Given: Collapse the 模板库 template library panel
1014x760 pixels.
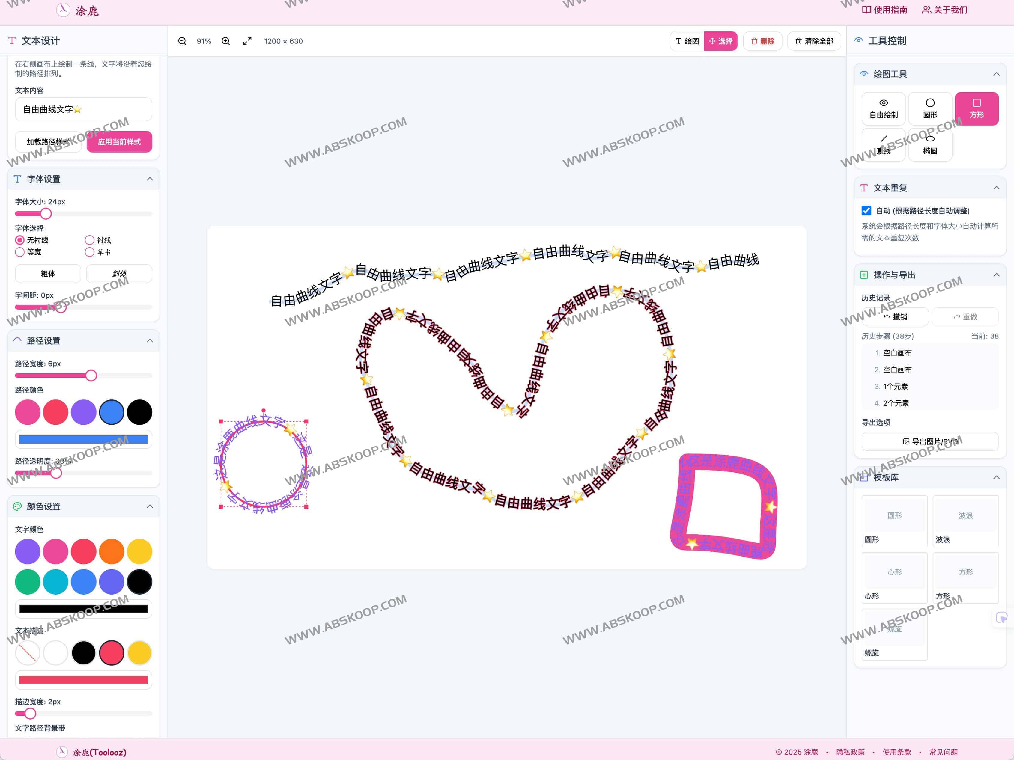Looking at the screenshot, I should pos(996,477).
